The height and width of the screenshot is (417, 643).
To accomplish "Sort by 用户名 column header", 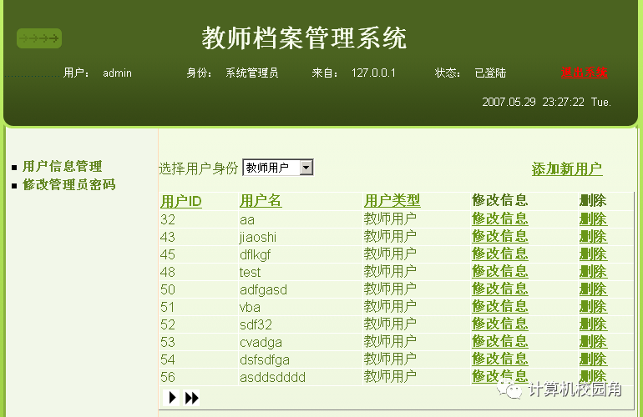I will [261, 201].
